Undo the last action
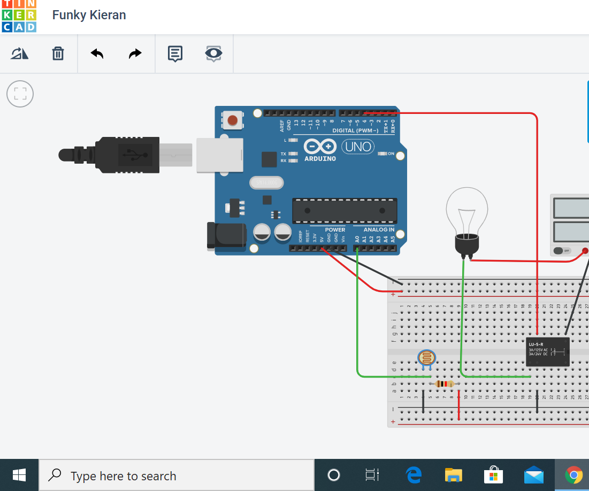The height and width of the screenshot is (491, 589). tap(97, 53)
